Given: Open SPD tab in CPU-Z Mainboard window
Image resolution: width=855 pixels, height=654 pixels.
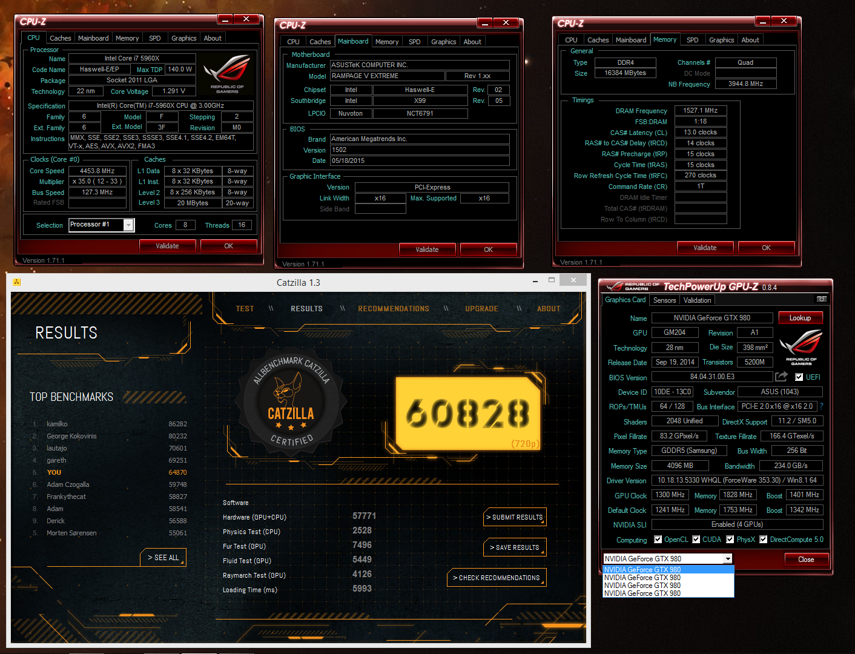Looking at the screenshot, I should [414, 42].
